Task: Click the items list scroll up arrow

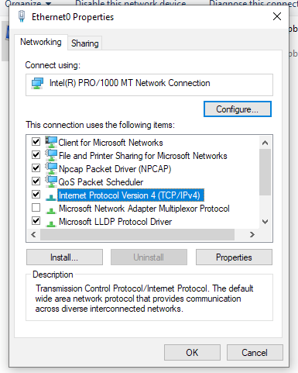Action: (265, 143)
